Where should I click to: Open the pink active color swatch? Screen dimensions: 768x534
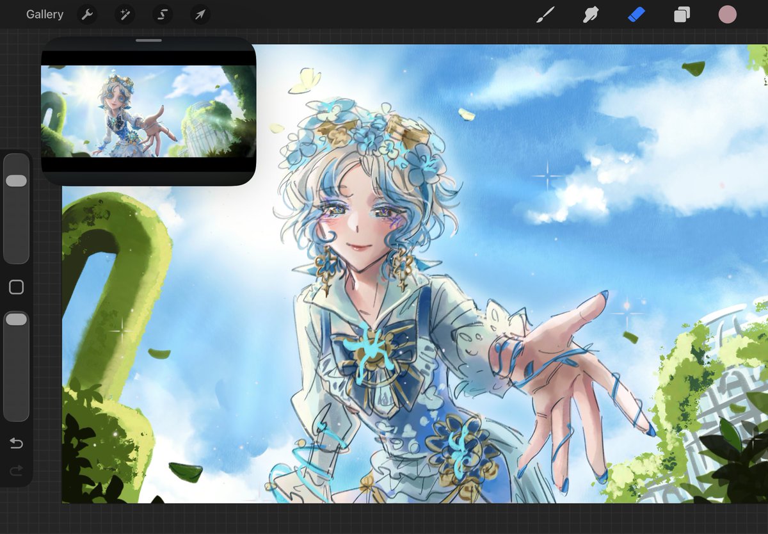pyautogui.click(x=728, y=14)
